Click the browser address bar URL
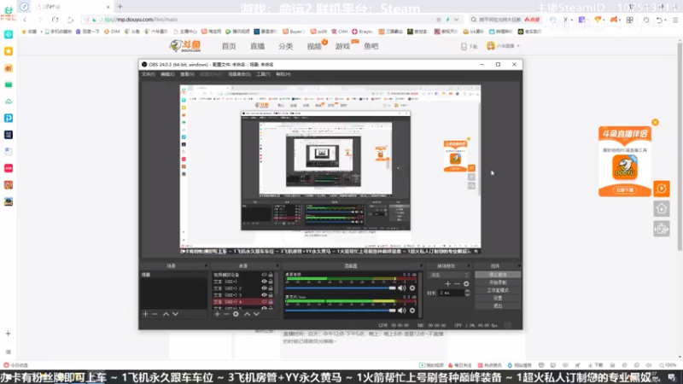 (141, 20)
